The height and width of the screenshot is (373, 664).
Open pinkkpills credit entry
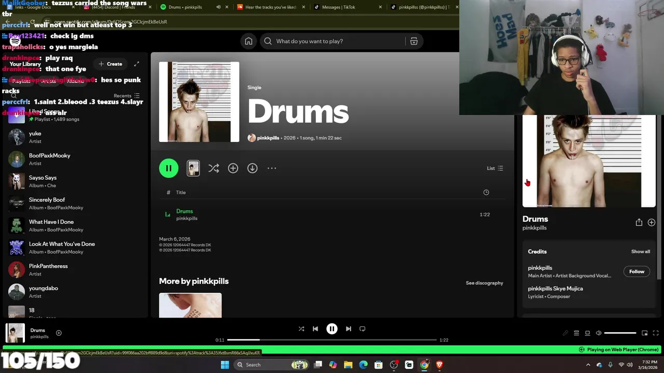540,268
